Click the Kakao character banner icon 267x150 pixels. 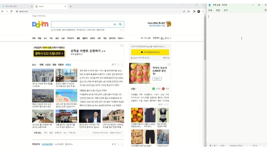coord(169,24)
